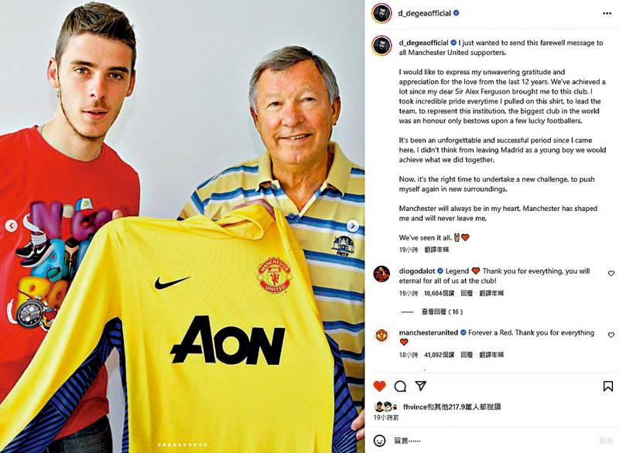Like manchesterunited's comment with heart icon
This screenshot has height=453, width=619.
point(611,335)
